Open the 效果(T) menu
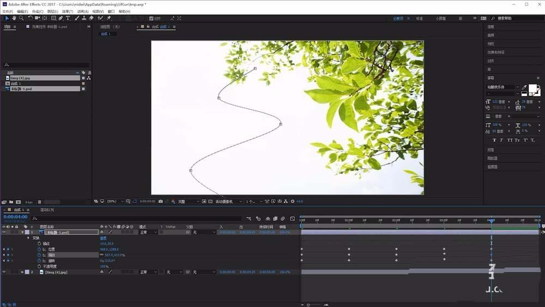 click(67, 11)
